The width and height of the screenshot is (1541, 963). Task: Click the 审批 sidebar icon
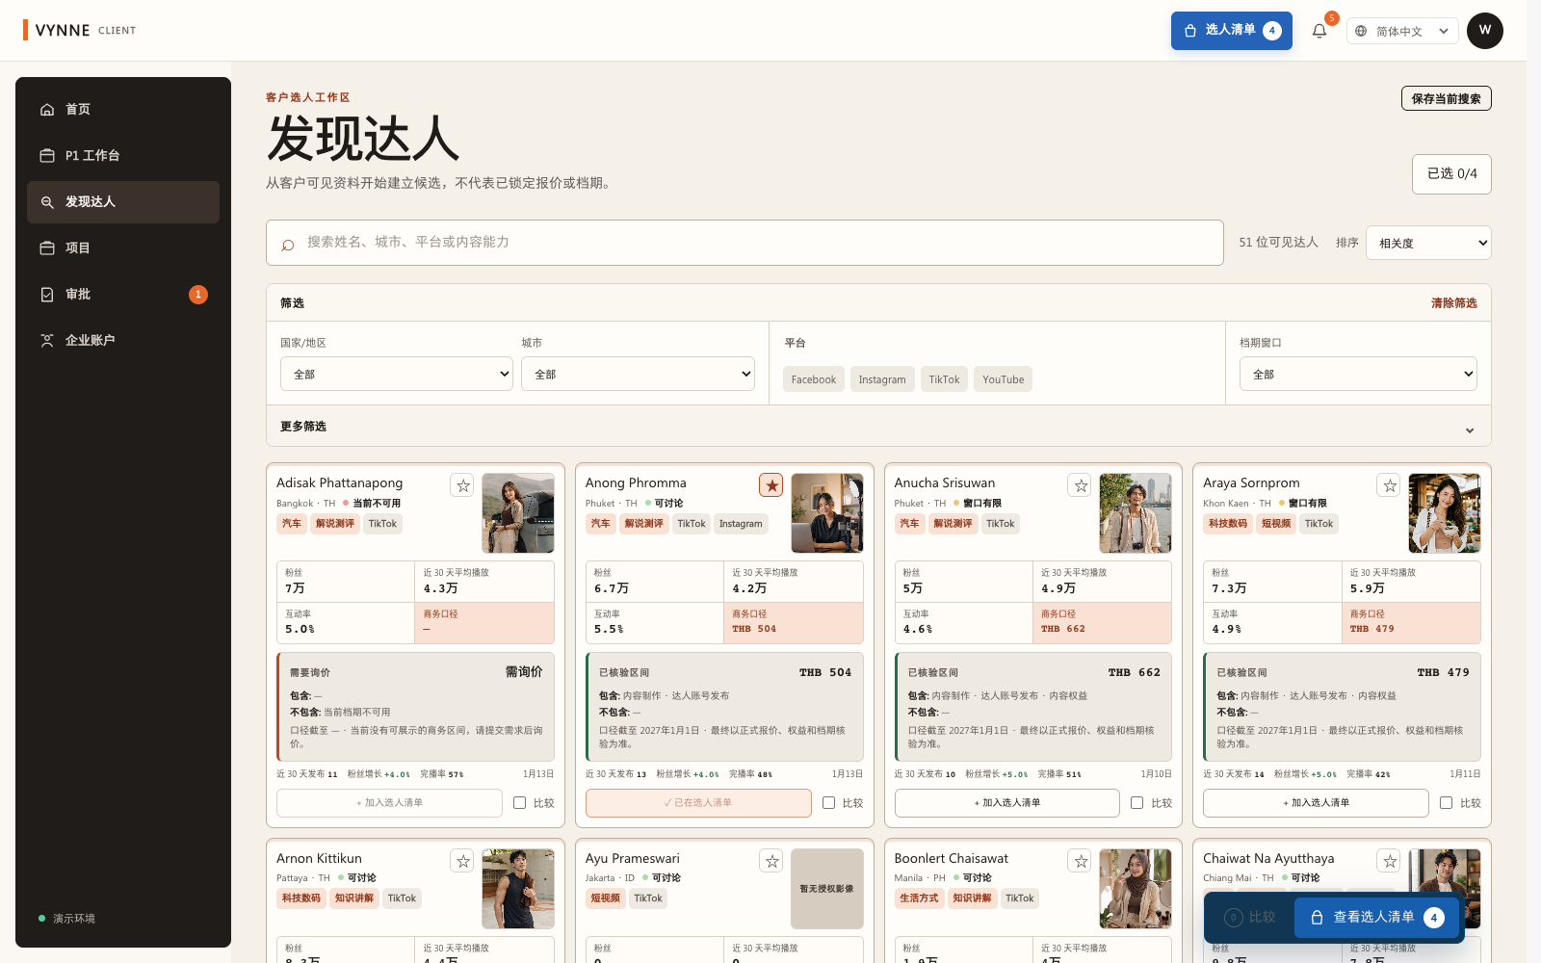47,295
